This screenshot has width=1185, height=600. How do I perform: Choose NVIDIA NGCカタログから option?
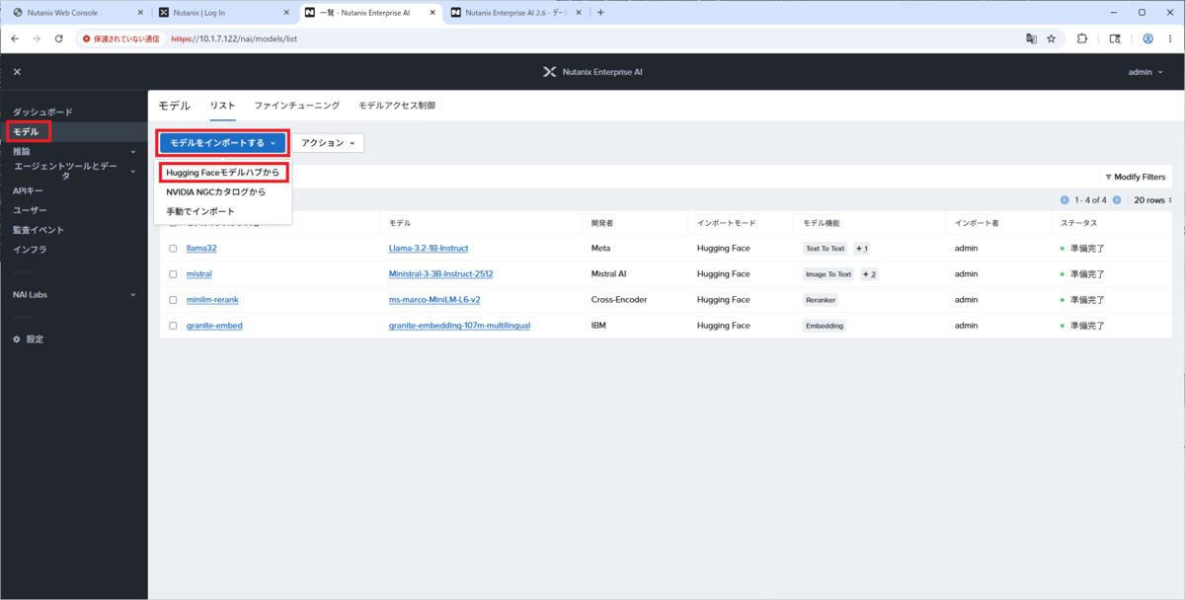[x=223, y=191]
